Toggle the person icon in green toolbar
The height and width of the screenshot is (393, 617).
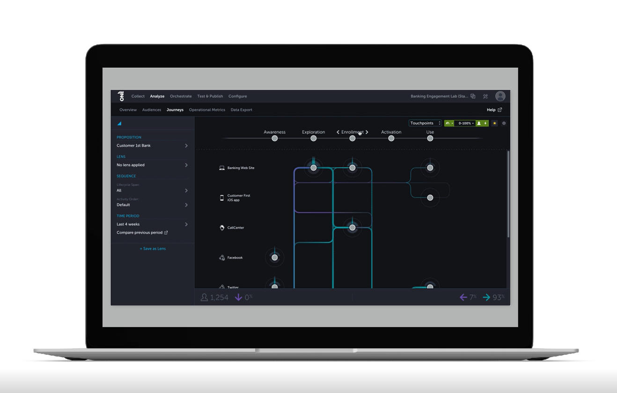tap(479, 123)
